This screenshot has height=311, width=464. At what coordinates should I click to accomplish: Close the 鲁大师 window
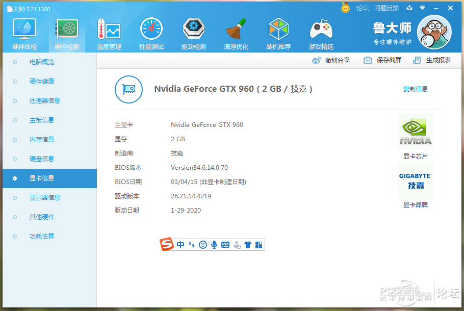tap(450, 8)
